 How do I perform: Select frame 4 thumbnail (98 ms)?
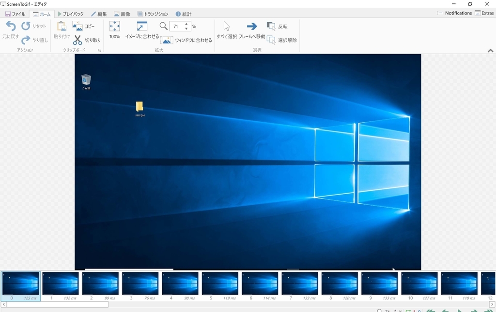(x=180, y=286)
